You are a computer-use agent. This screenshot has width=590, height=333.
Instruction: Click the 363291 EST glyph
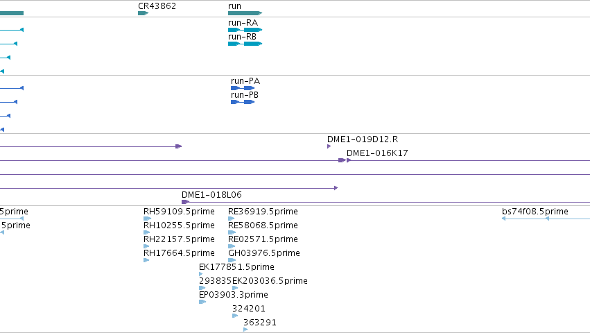click(245, 330)
